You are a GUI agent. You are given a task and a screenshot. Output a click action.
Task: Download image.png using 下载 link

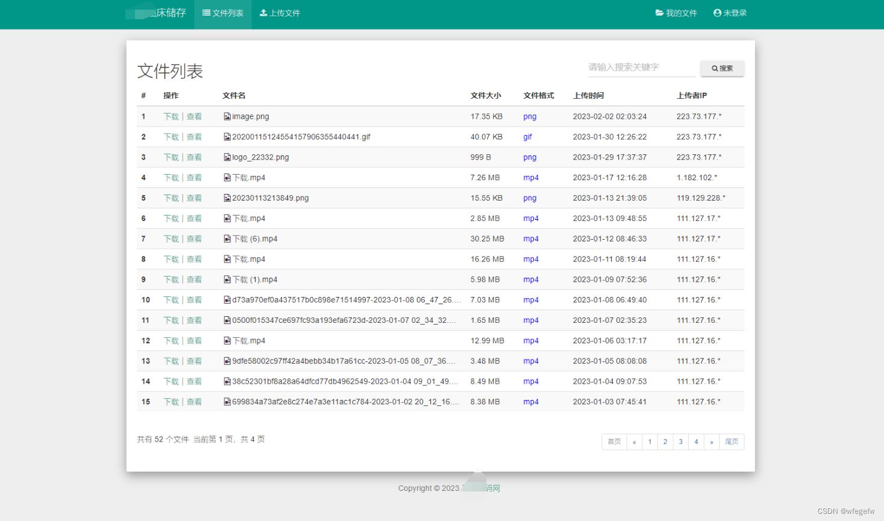pos(171,117)
